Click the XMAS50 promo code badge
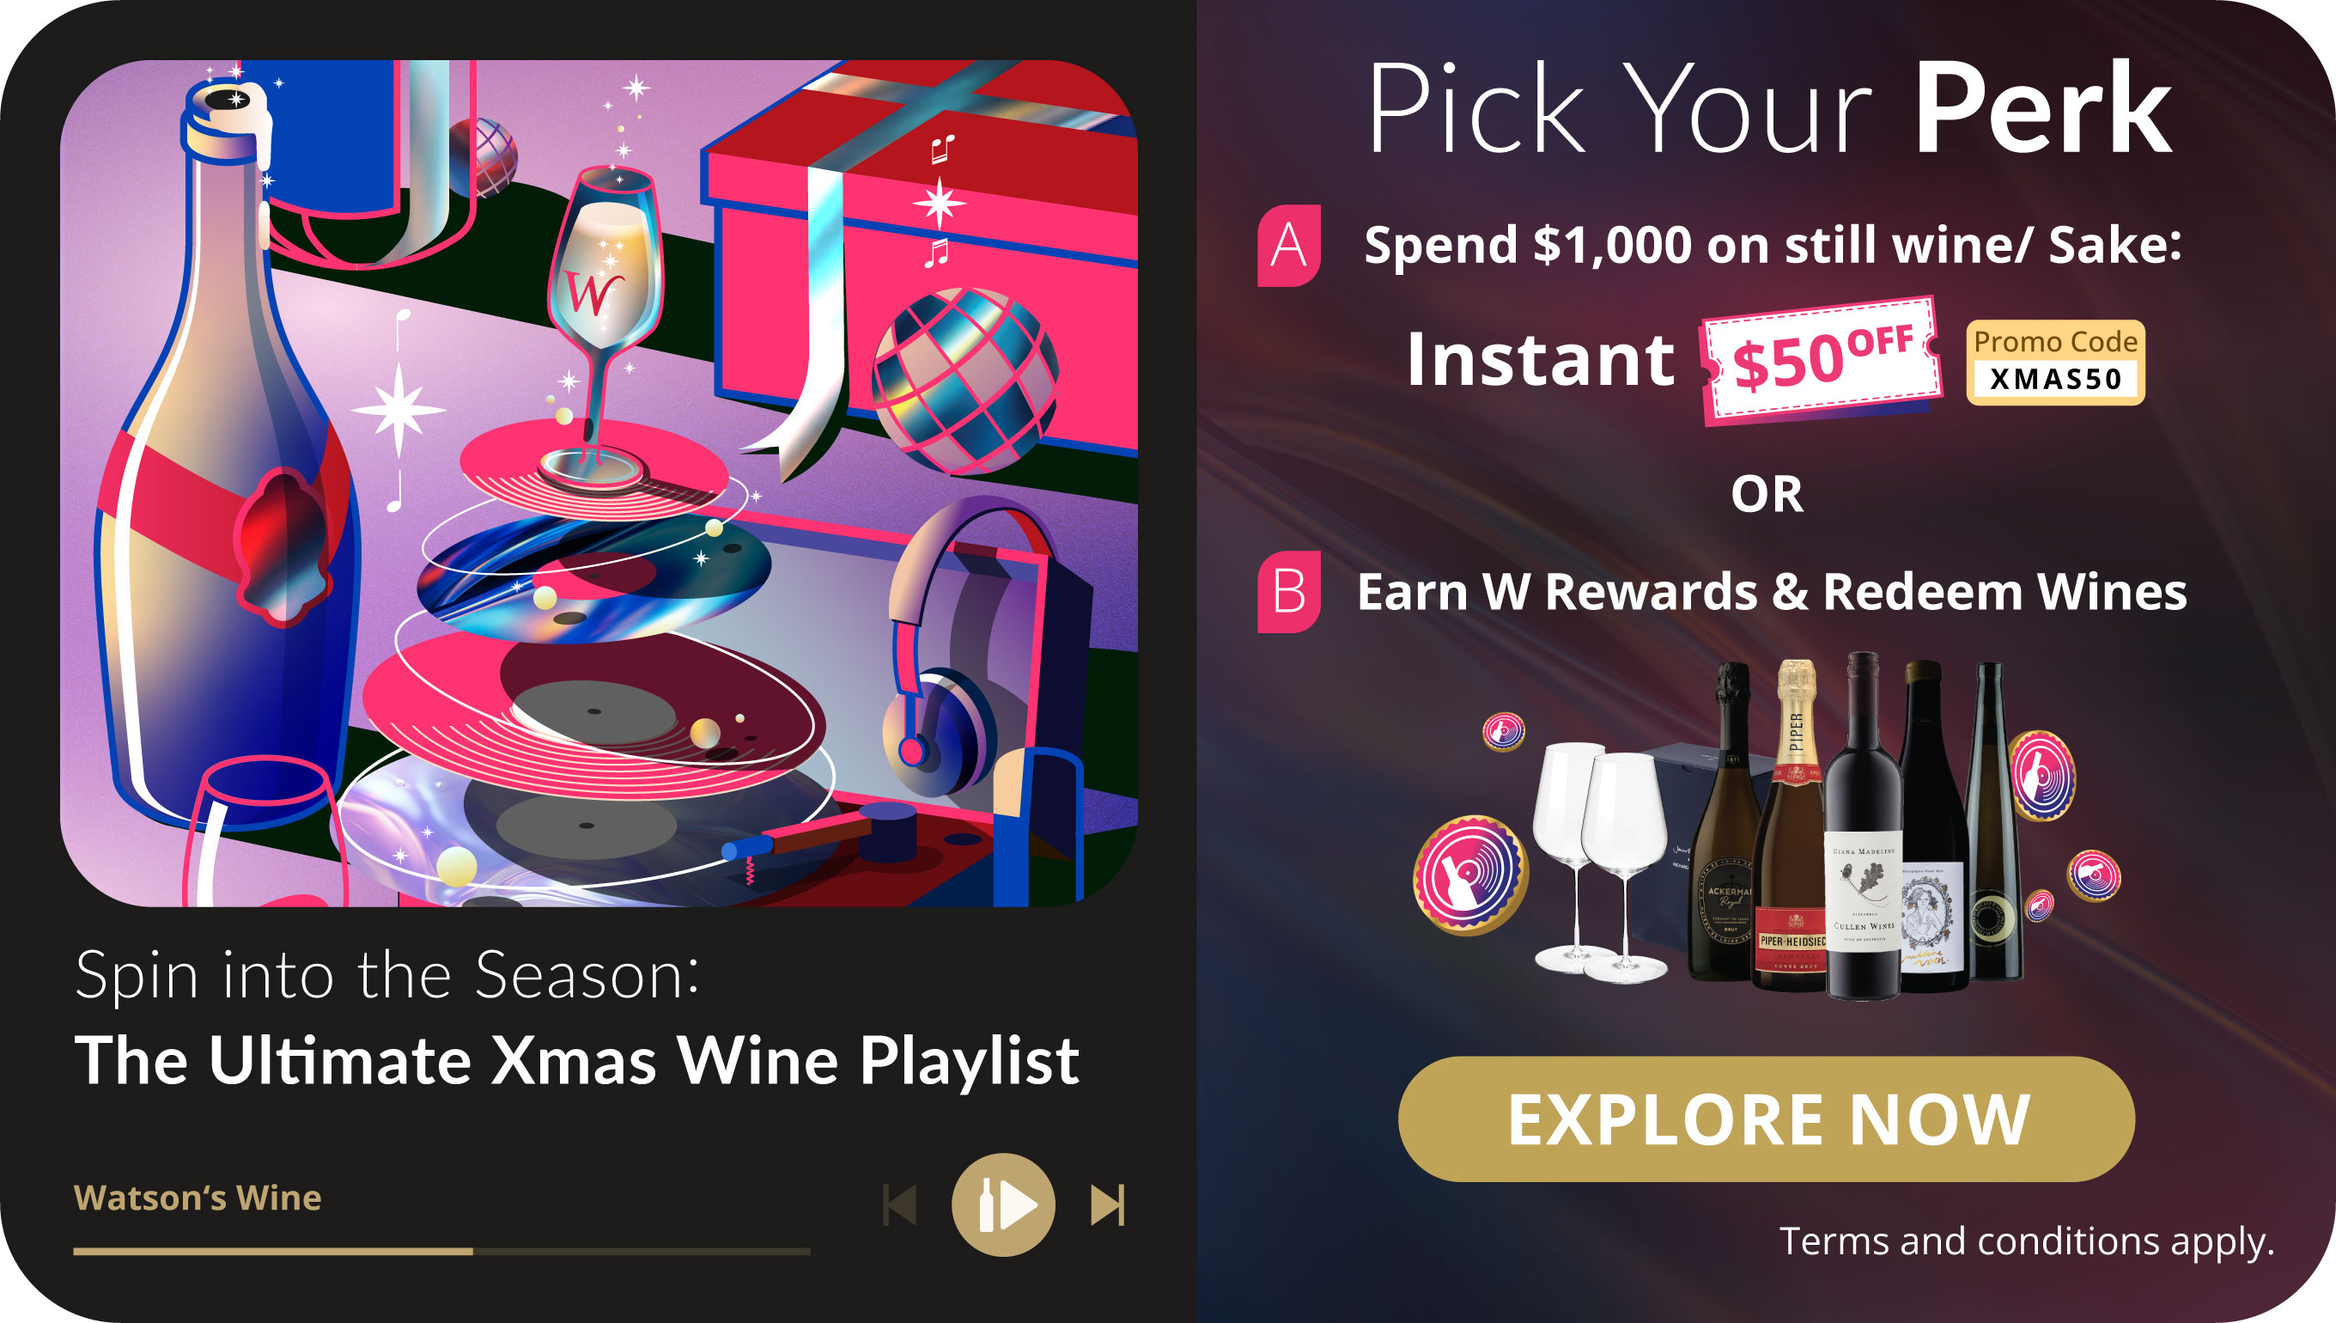Screen dimensions: 2336x1323 2055,363
